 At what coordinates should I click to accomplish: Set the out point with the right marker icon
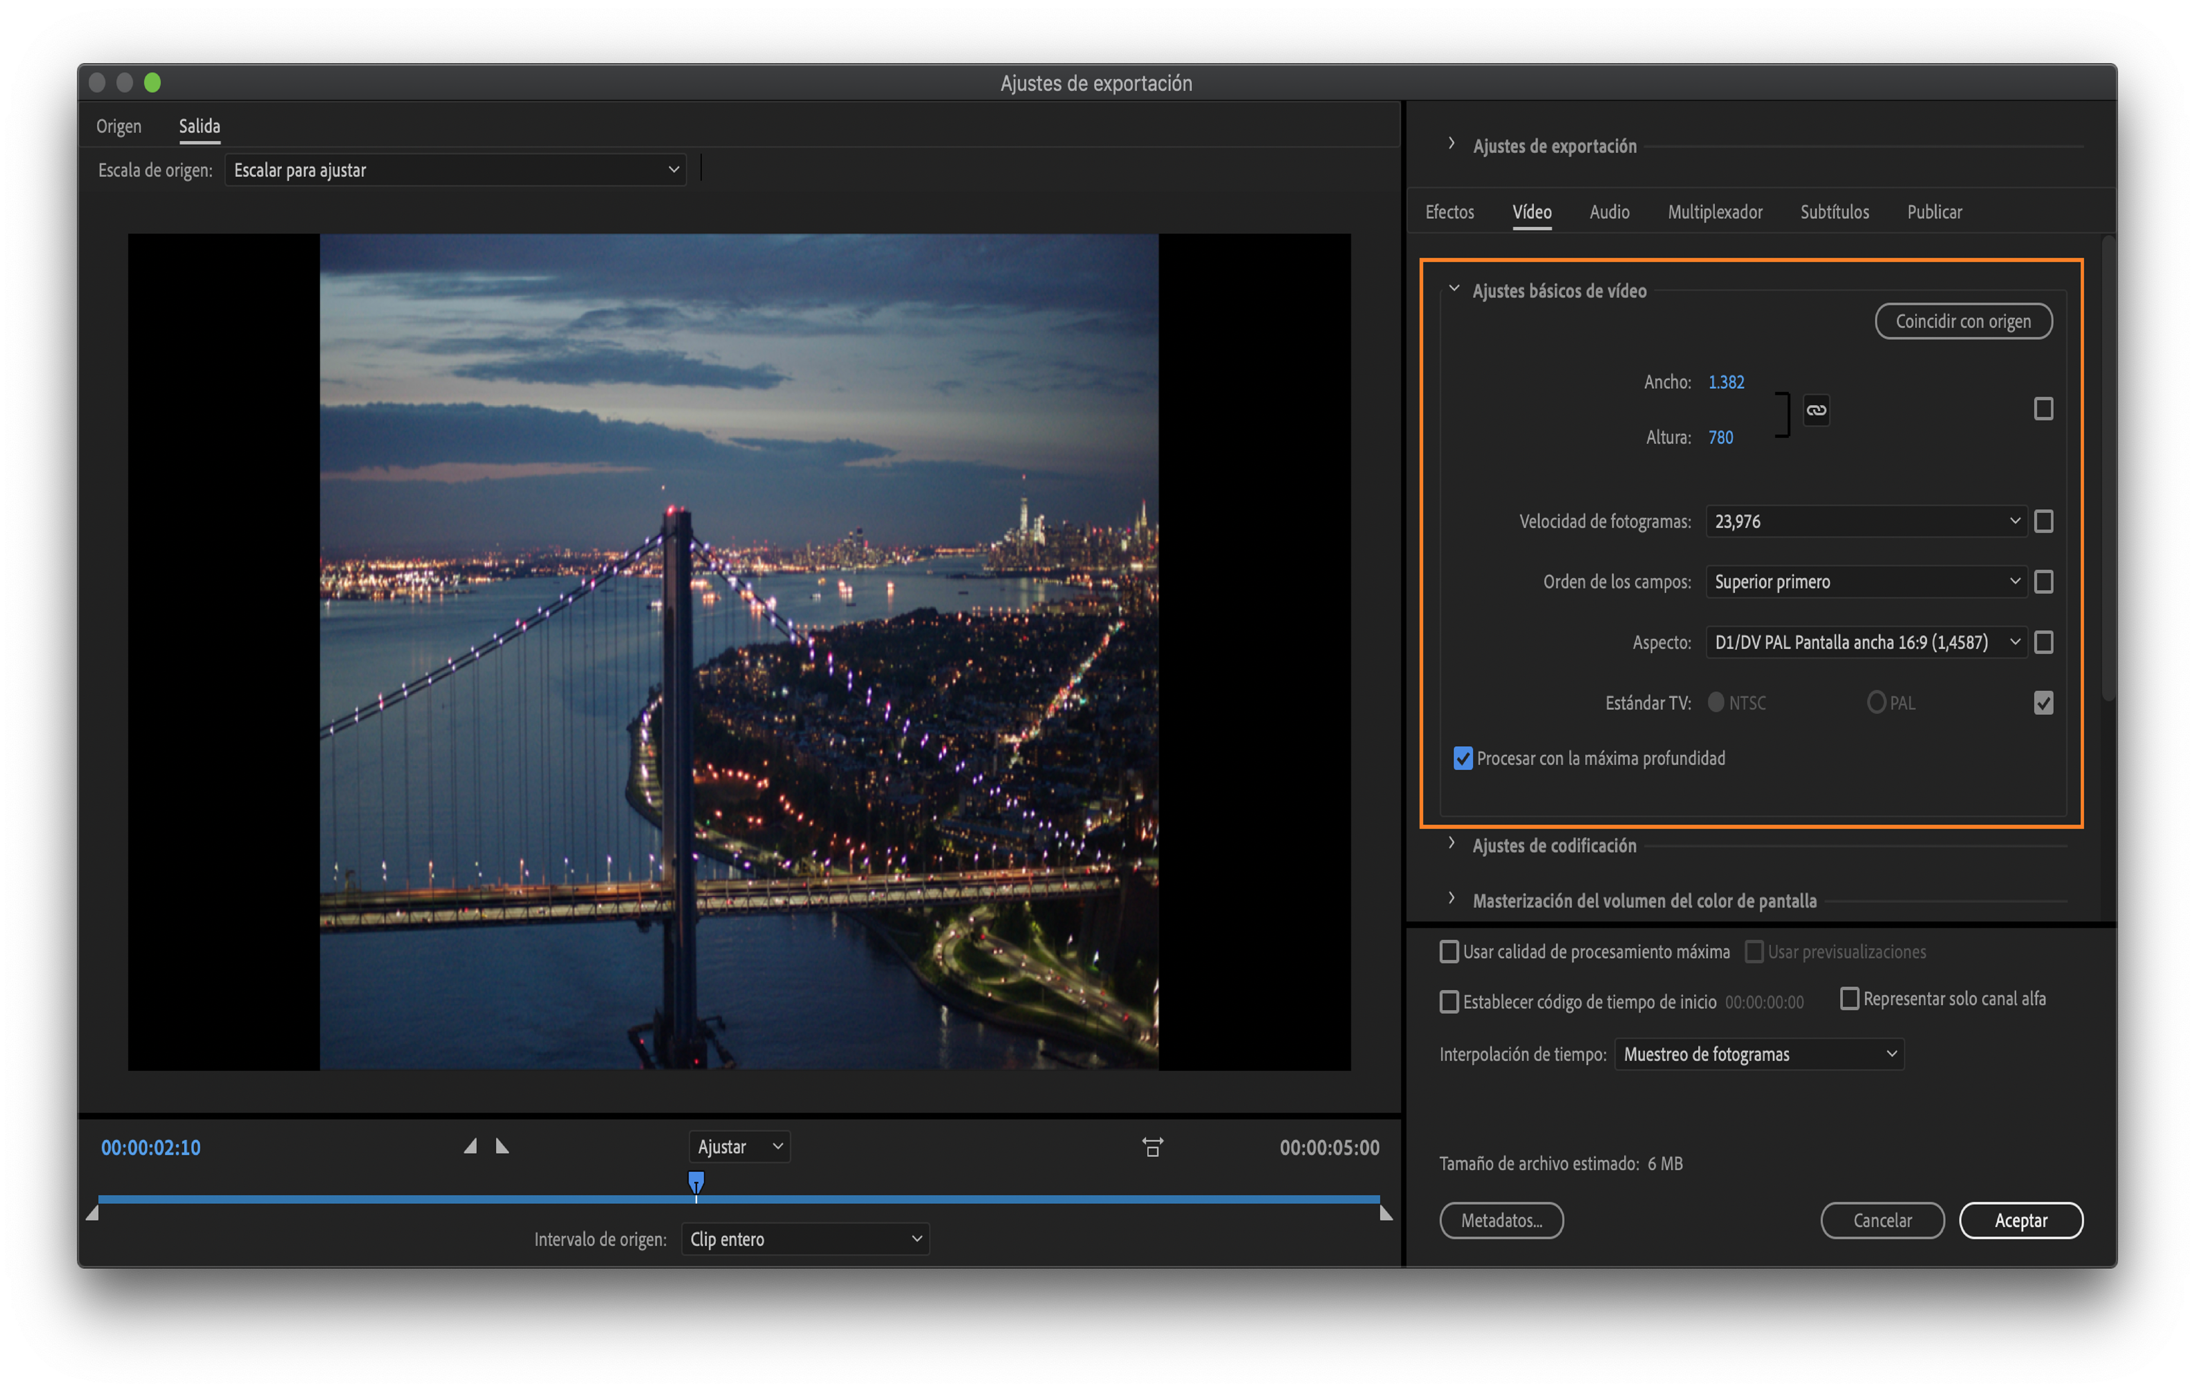pyautogui.click(x=502, y=1146)
